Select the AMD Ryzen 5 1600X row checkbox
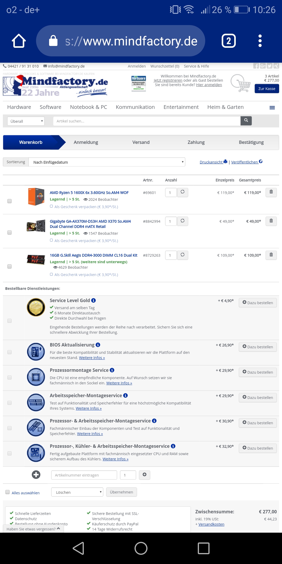The image size is (282, 564). pyautogui.click(x=9, y=201)
